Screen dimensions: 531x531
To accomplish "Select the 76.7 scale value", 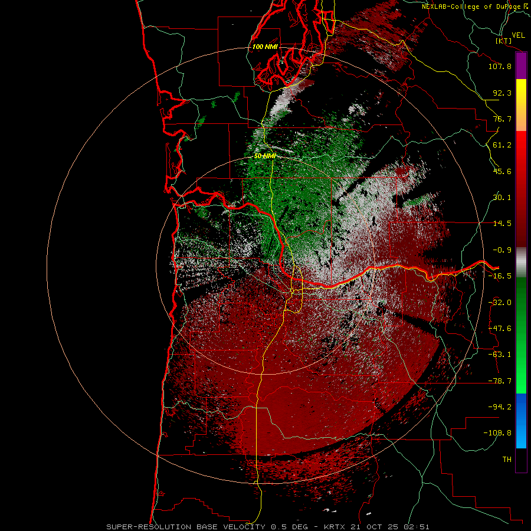I will pos(502,119).
